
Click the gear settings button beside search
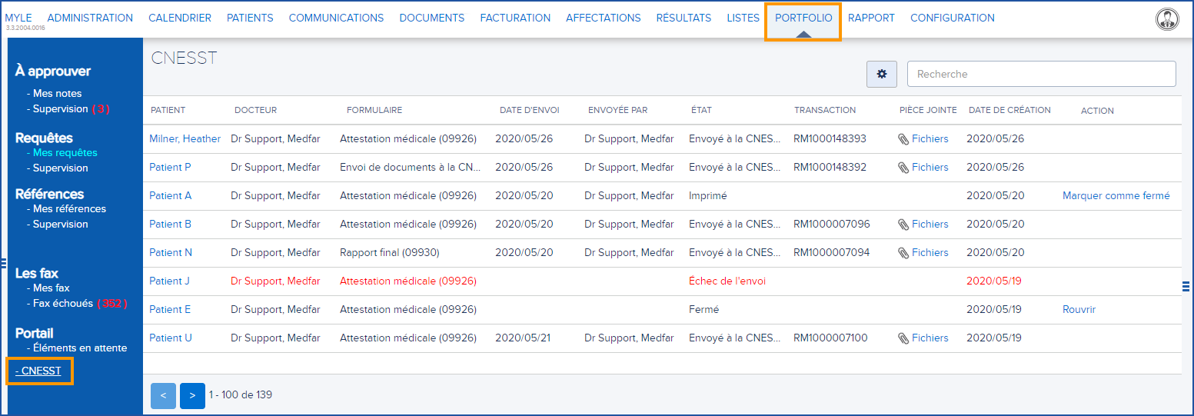click(x=882, y=74)
